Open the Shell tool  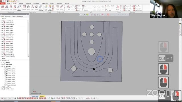pyautogui.click(x=84, y=6)
